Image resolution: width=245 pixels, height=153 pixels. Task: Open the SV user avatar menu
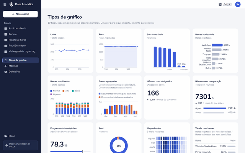tap(238, 4)
